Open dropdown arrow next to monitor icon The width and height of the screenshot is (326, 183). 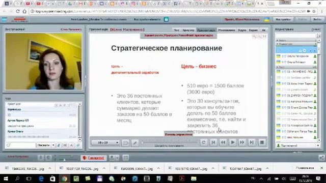(x=117, y=158)
